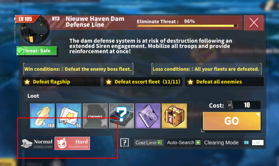279x166 pixels.
Task: Click the Eliminate Threat progress bar
Action: (x=187, y=26)
